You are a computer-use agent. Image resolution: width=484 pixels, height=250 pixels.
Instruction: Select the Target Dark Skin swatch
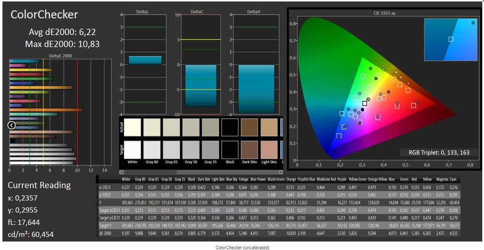[x=249, y=150]
